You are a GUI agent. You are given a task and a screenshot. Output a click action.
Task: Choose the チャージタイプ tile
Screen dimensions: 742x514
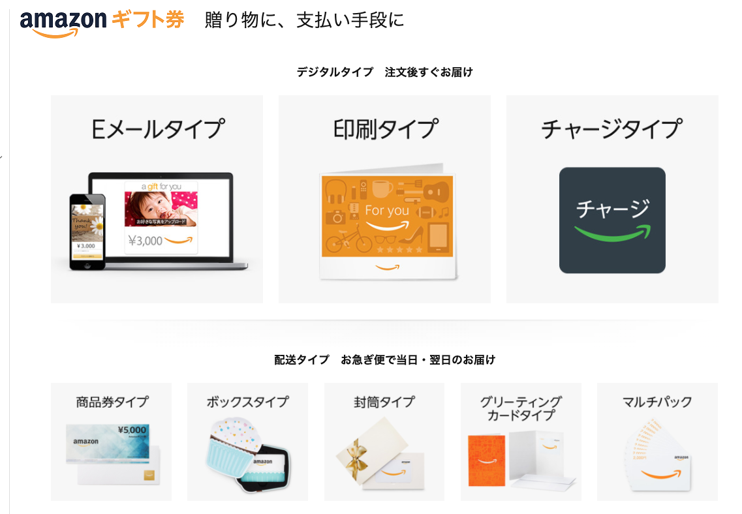pyautogui.click(x=612, y=199)
